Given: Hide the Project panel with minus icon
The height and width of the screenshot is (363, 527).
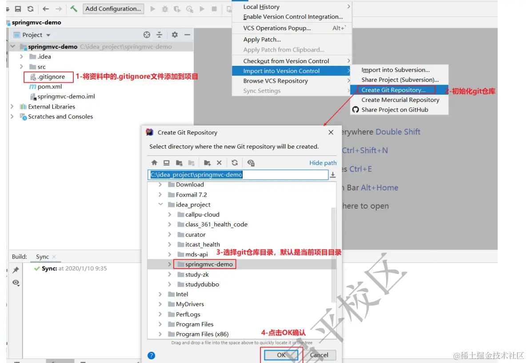Looking at the screenshot, I should click(187, 35).
